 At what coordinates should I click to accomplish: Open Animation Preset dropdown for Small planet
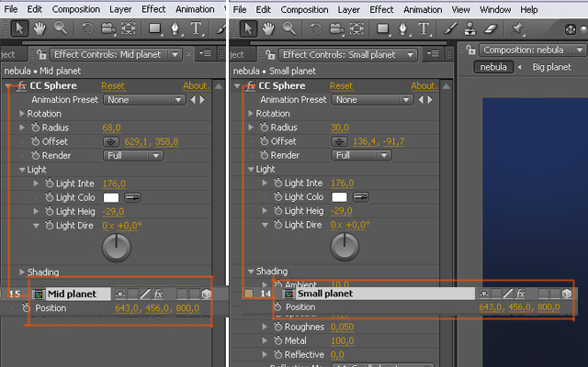(x=373, y=100)
